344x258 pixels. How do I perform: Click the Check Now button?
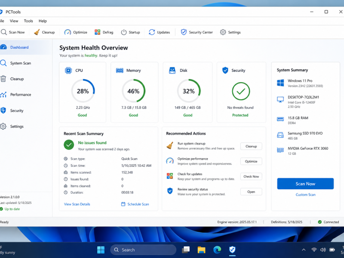coord(251,176)
